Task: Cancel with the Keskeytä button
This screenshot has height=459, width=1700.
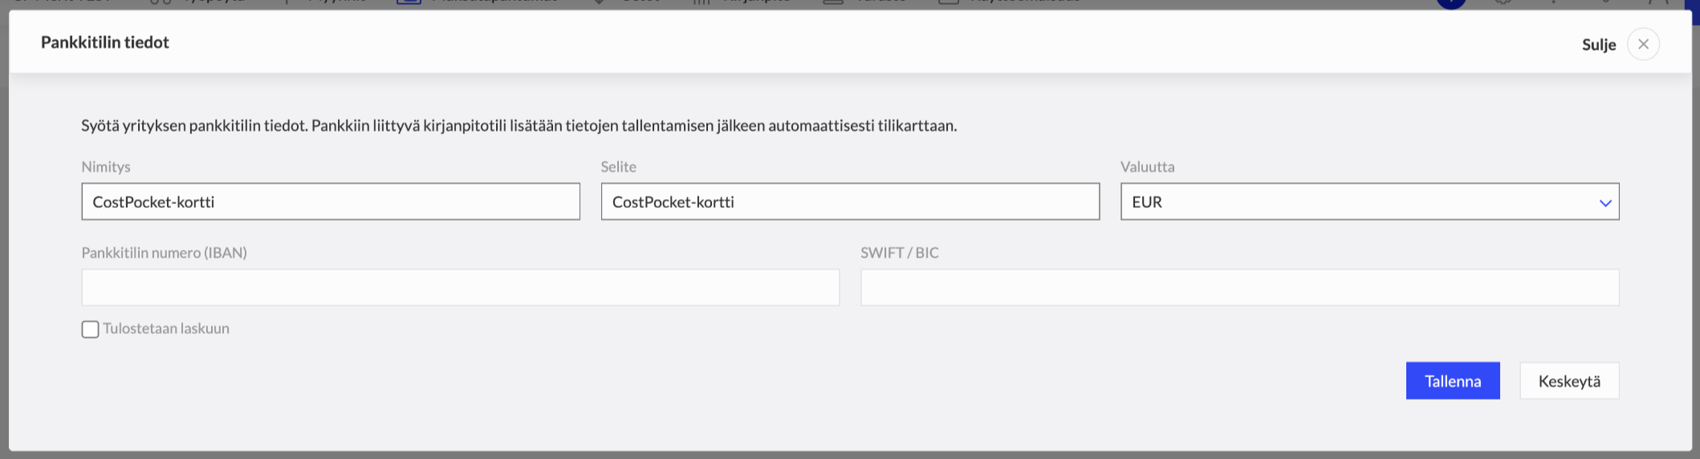Action: pyautogui.click(x=1568, y=380)
